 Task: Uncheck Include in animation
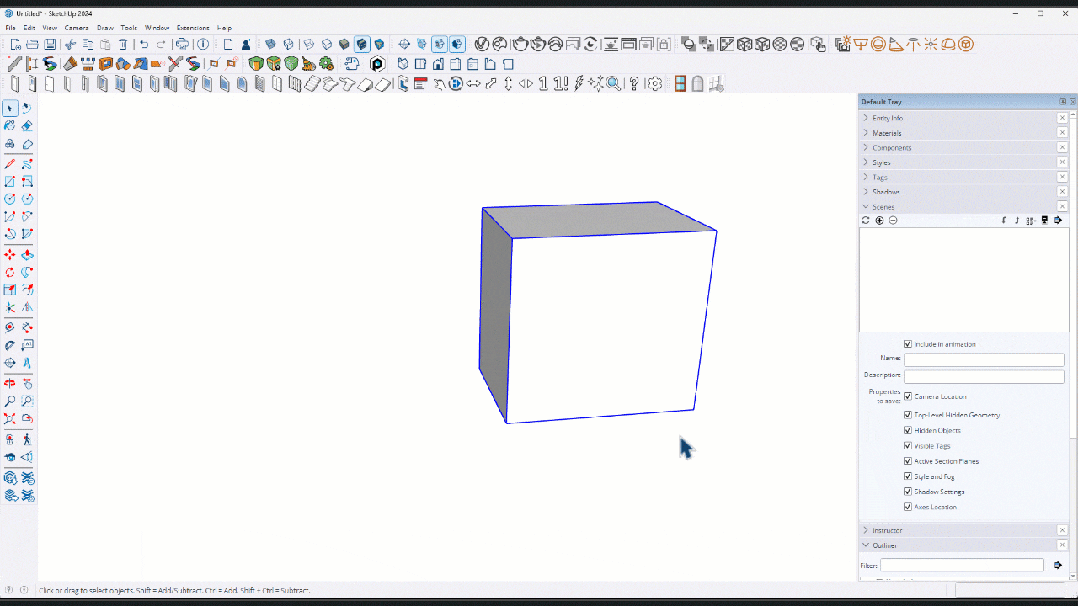(x=908, y=343)
